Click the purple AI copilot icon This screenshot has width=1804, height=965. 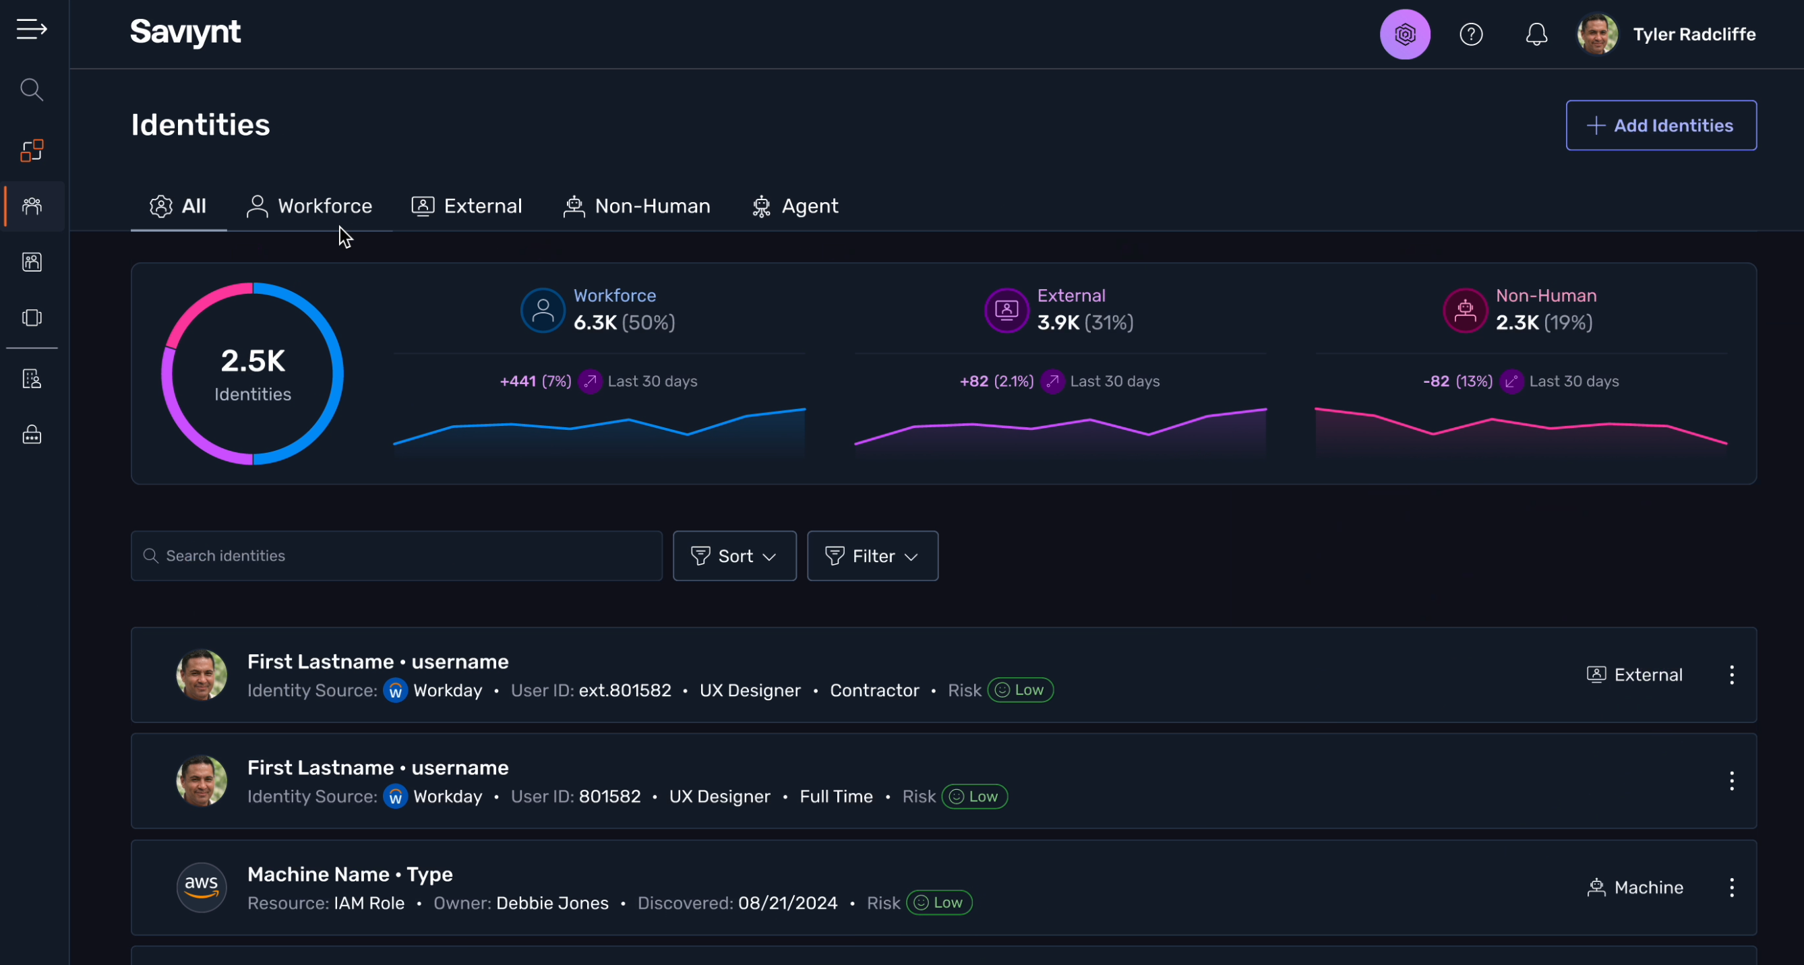click(1405, 34)
